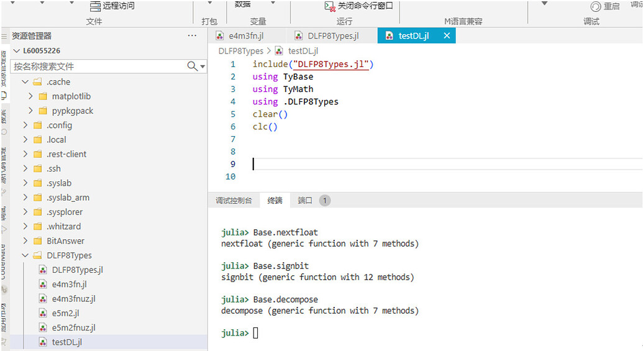
Task: Expand the pypkgpack folder
Action: click(x=30, y=111)
